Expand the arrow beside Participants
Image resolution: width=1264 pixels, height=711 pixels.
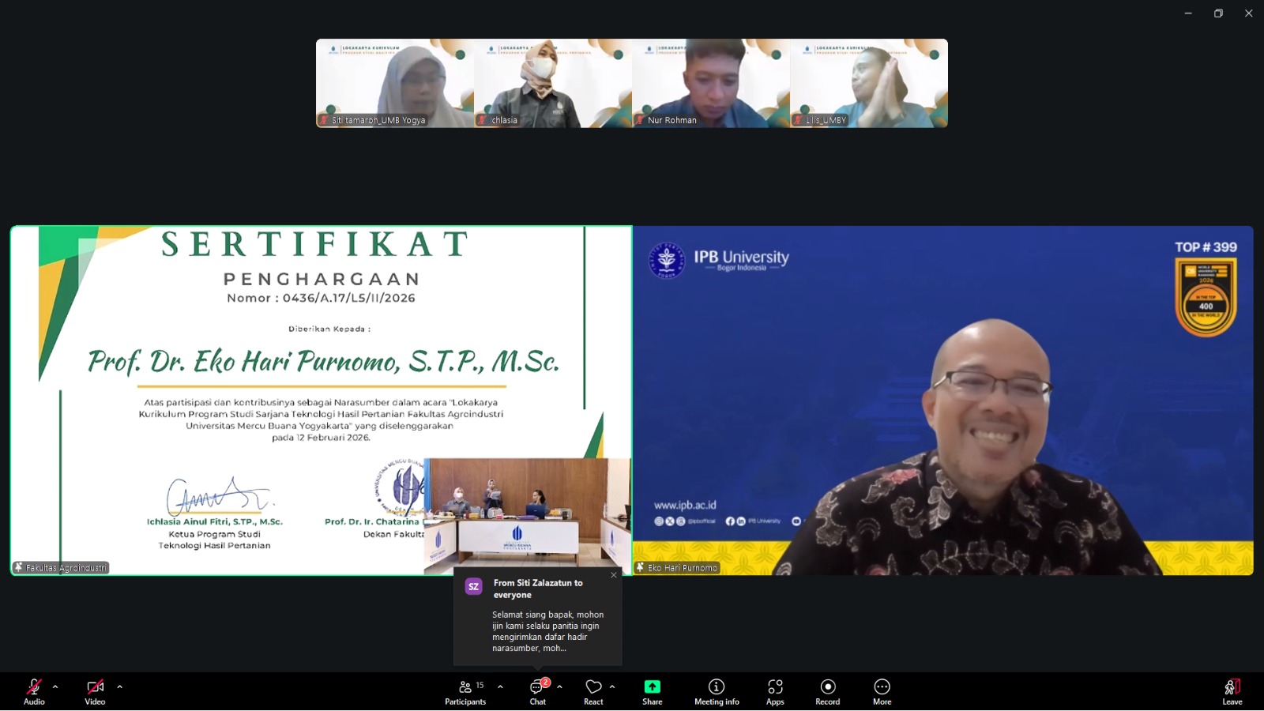pyautogui.click(x=500, y=687)
